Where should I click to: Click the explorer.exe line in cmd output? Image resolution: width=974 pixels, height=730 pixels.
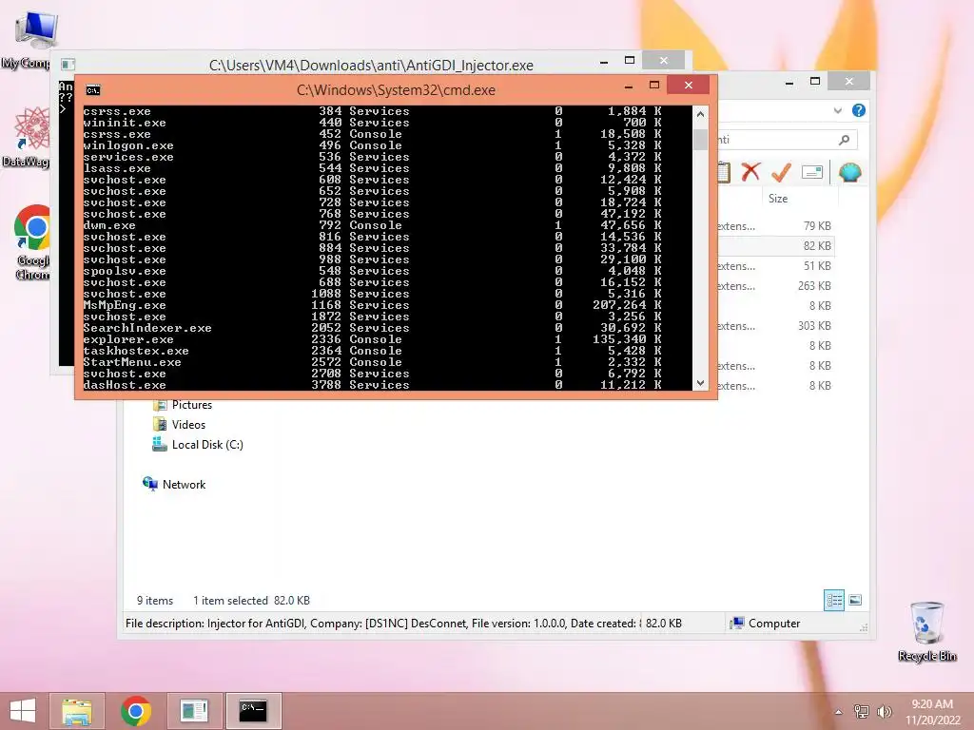pyautogui.click(x=373, y=339)
